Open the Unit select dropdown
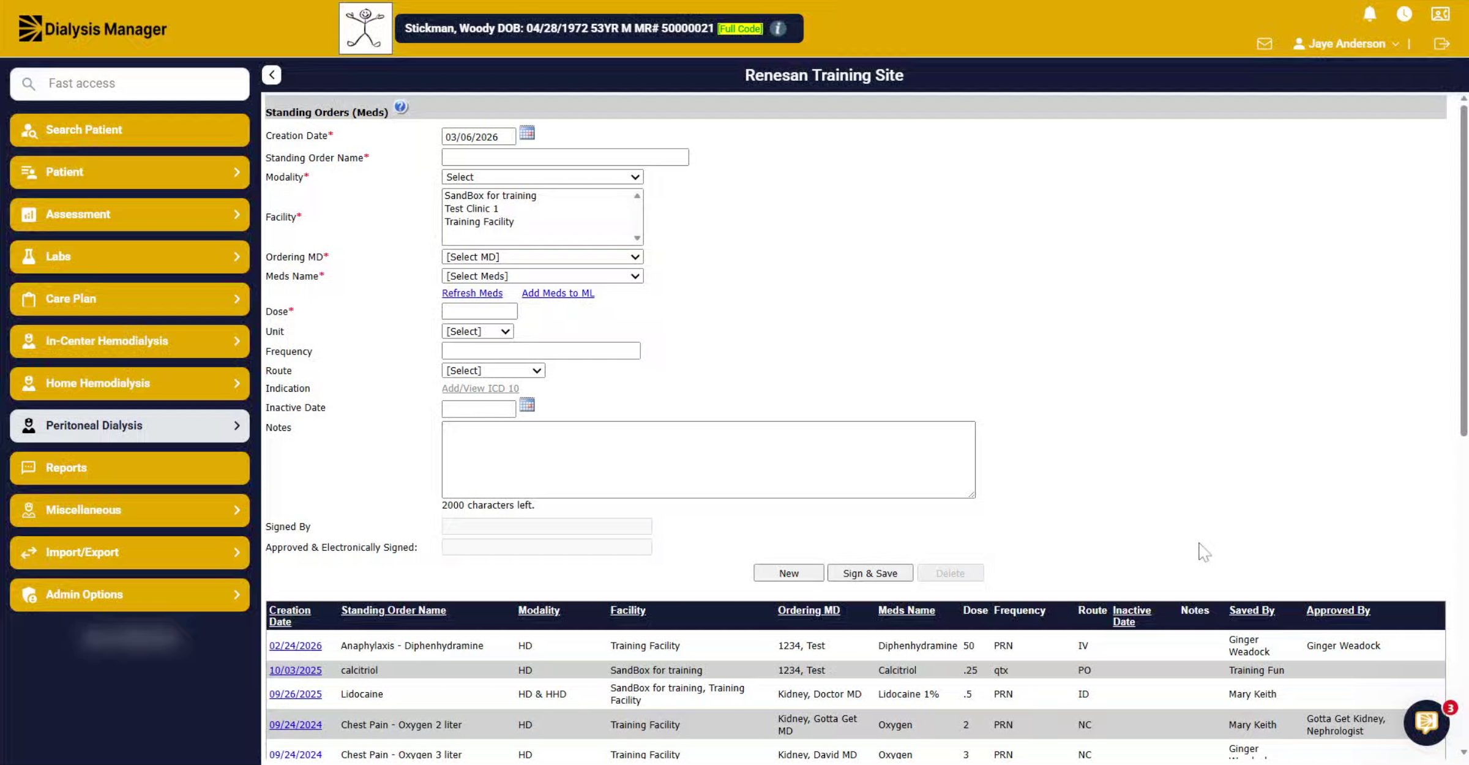The height and width of the screenshot is (765, 1469). 477,331
